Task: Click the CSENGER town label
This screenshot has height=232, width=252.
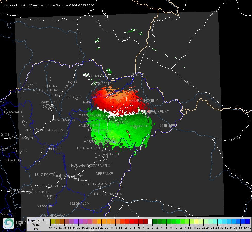Action: click(x=167, y=126)
